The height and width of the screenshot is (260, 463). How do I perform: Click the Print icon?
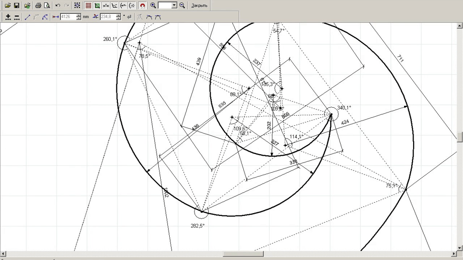[38, 6]
